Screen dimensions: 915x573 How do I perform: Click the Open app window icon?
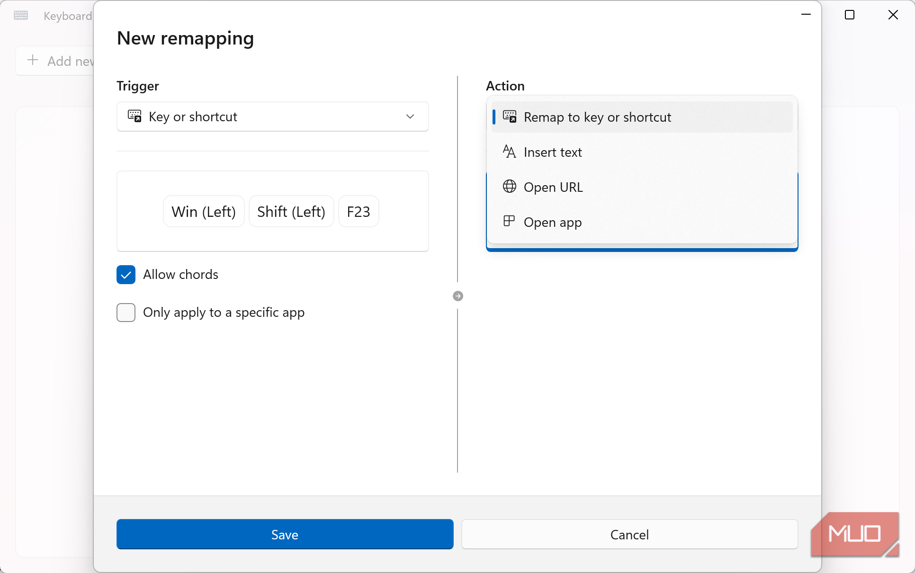coord(509,221)
